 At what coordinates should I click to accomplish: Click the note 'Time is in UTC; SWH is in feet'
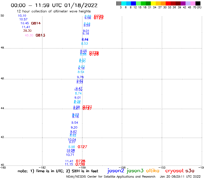point(58,171)
